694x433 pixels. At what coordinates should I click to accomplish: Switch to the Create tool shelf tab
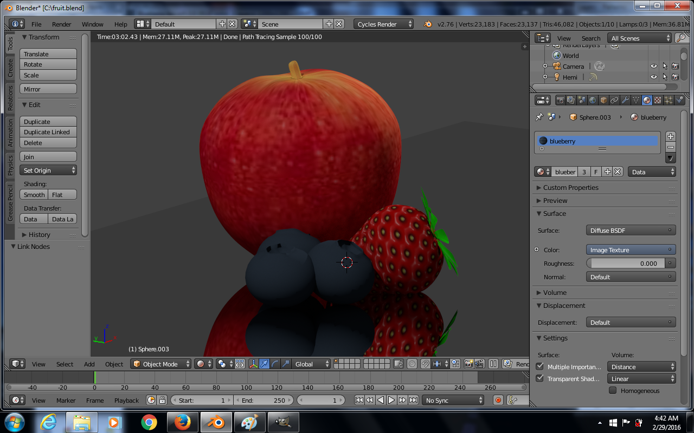10,68
